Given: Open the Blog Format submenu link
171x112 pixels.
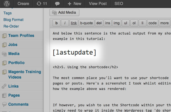Looking at the screenshot, I should pyautogui.click(x=13, y=20).
